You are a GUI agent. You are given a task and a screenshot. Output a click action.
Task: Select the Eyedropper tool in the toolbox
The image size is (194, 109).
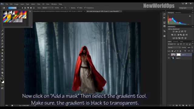[x=2, y=30]
